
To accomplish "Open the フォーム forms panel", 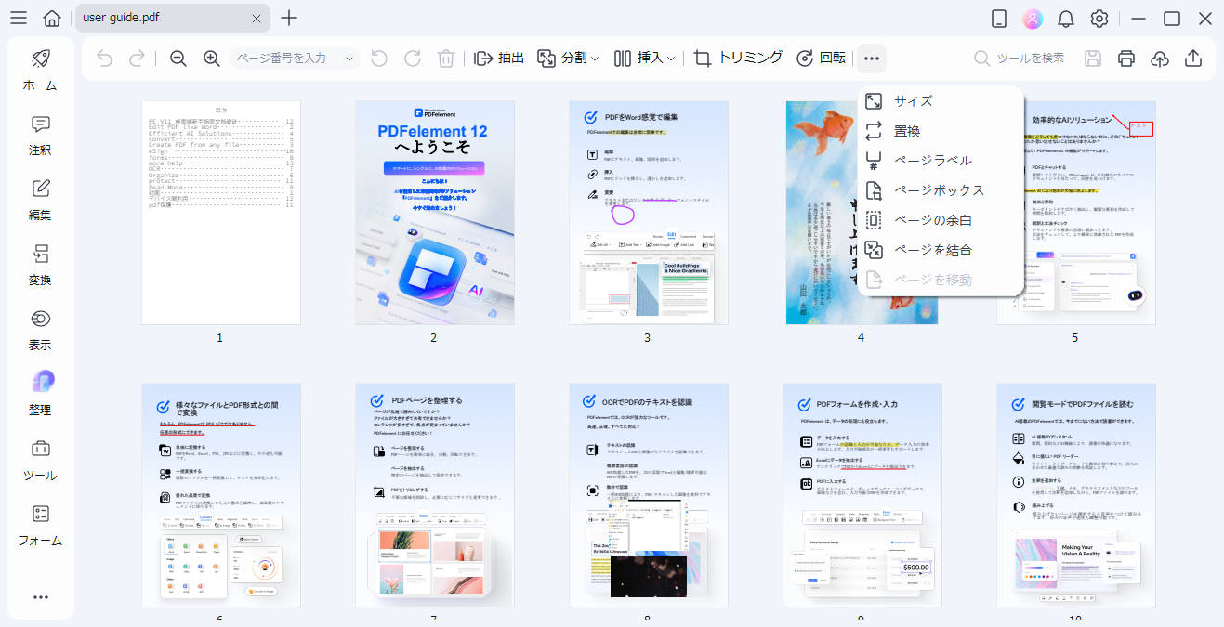I will pyautogui.click(x=39, y=524).
